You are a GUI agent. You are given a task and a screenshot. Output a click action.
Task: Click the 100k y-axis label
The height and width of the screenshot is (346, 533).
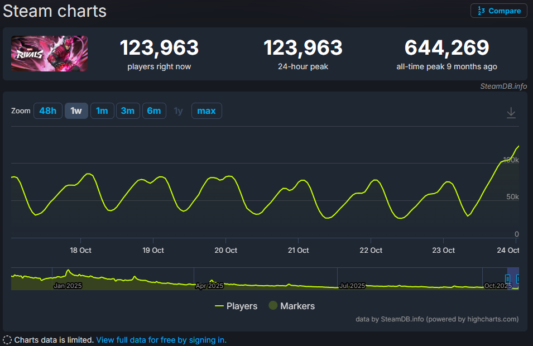[x=511, y=160]
